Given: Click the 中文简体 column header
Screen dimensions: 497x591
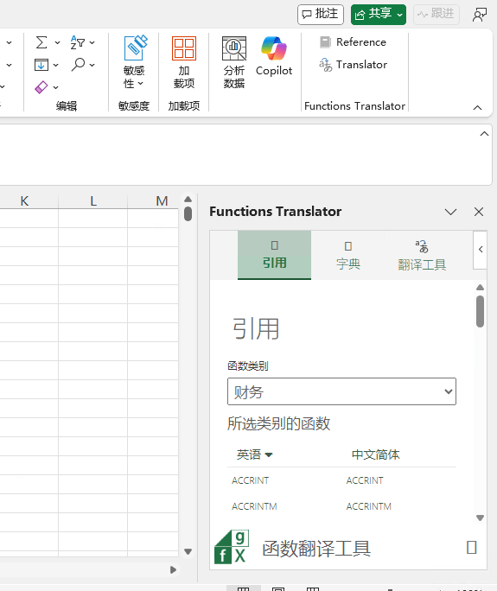Looking at the screenshot, I should (x=375, y=454).
